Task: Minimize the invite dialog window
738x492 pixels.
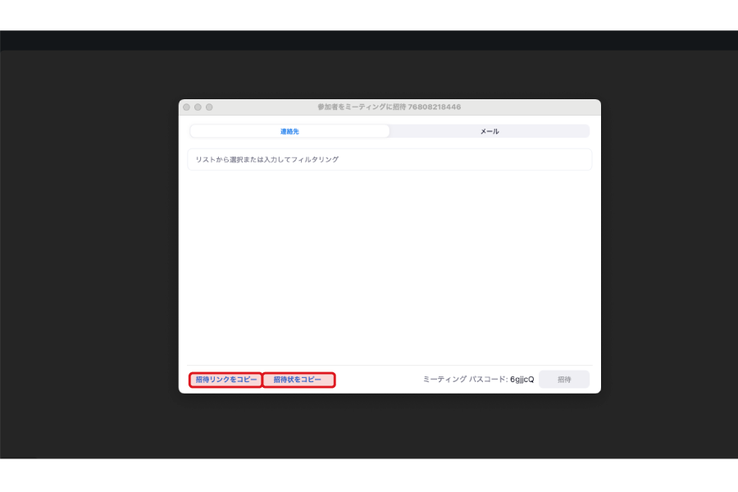Action: coord(198,107)
